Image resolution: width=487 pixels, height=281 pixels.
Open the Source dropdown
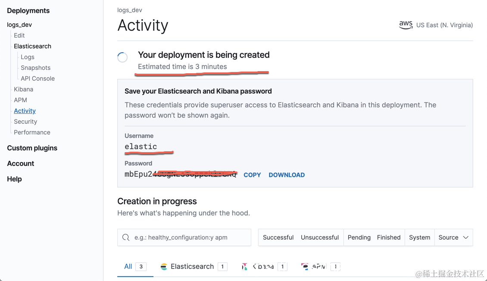[453, 237]
